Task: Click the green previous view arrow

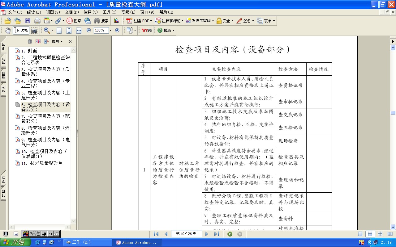Action: [230, 234]
